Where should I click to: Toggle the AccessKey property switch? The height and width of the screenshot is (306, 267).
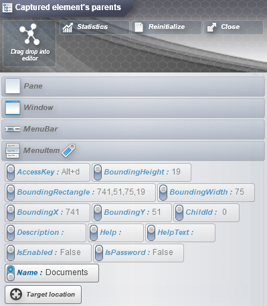11,172
